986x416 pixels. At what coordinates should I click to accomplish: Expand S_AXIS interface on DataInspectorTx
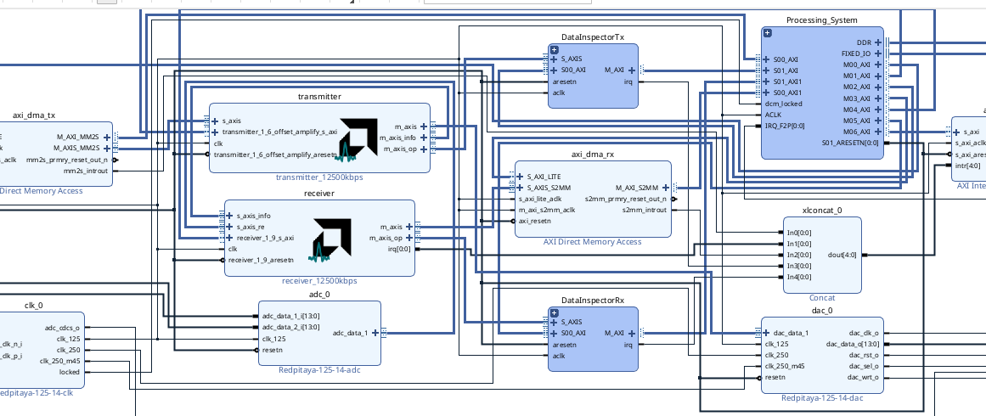click(554, 59)
